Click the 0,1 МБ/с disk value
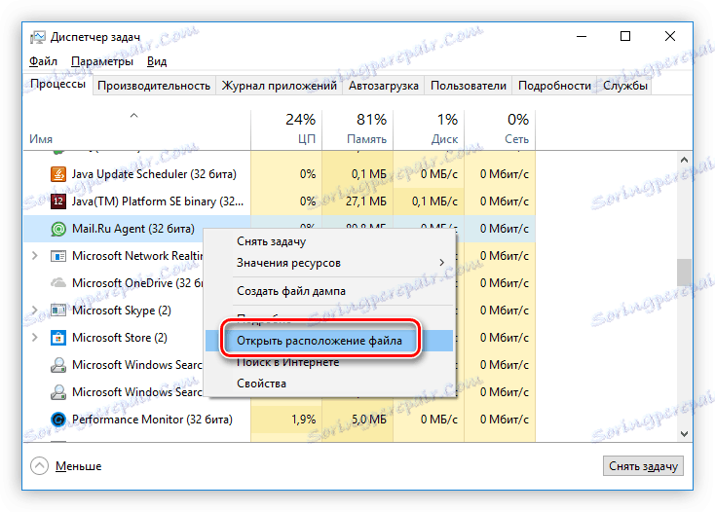The width and height of the screenshot is (715, 512). [x=434, y=201]
